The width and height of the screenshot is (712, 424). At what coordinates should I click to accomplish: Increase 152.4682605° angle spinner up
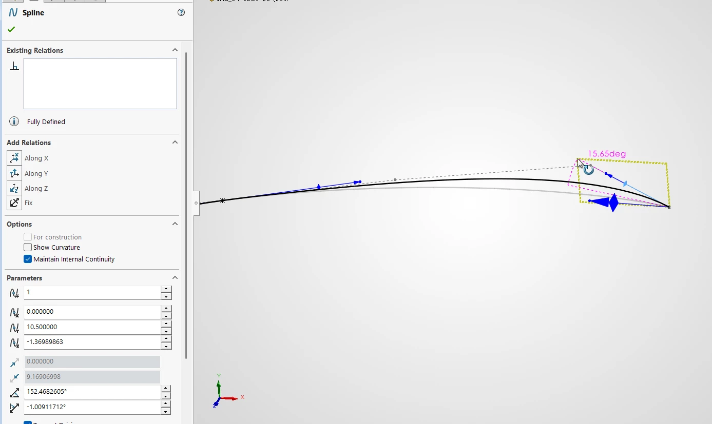[x=166, y=389]
